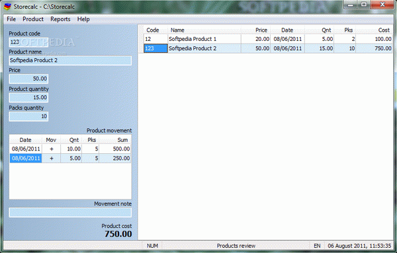Open the File menu

tap(11, 19)
